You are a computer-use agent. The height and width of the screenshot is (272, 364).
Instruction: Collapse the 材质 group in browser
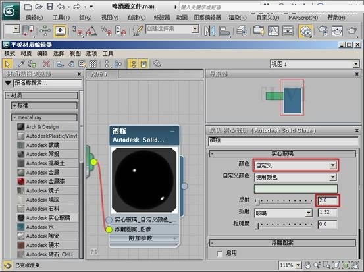[41, 95]
